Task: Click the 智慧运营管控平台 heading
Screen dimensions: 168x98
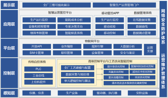Action: coord(60,13)
